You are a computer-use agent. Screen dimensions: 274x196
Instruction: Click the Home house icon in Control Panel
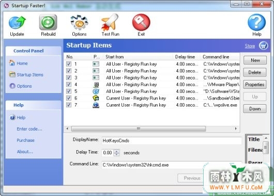click(x=12, y=63)
